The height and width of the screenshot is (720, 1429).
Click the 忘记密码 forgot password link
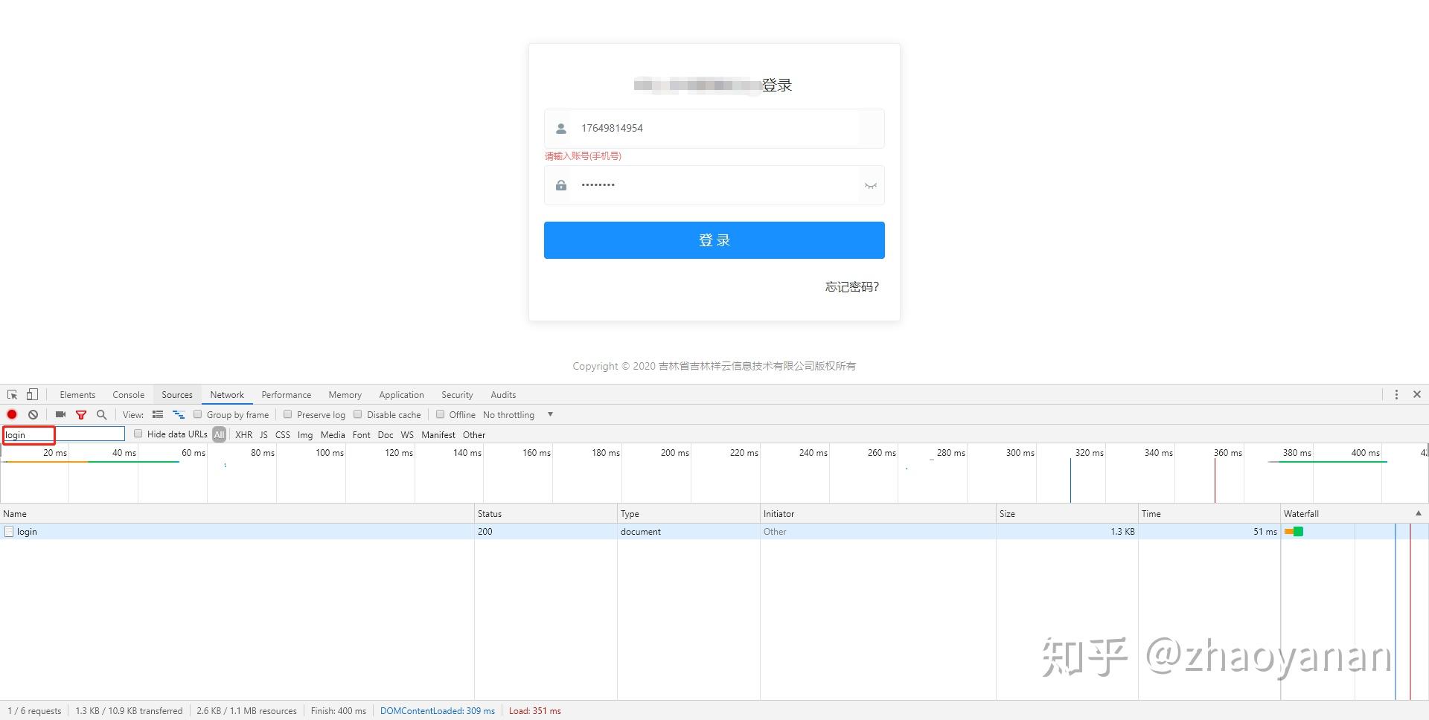coord(850,287)
